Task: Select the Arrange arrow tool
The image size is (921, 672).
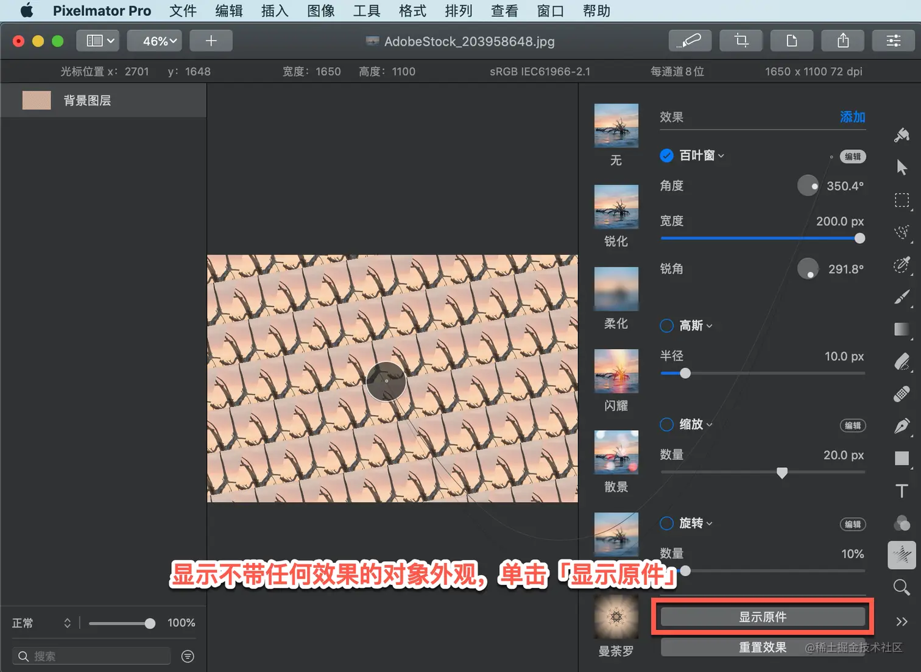Action: point(902,167)
